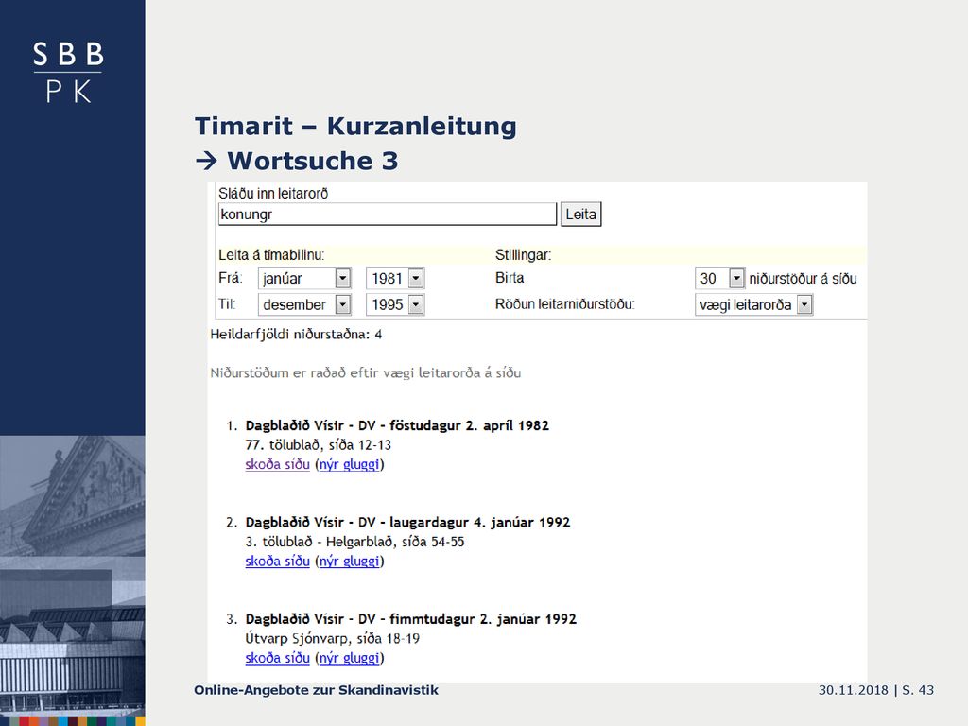The image size is (968, 726).
Task: Click the slide title 'Timarit – Kurzanleitung'
Action: (x=355, y=126)
